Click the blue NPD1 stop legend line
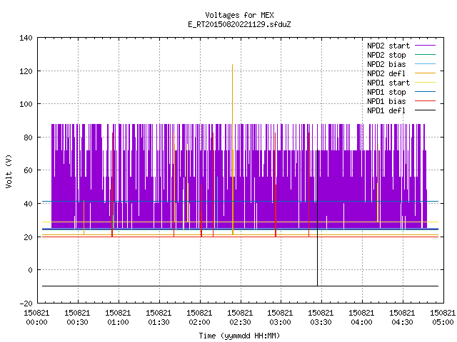Screen dimensions: 457x342 [425, 92]
